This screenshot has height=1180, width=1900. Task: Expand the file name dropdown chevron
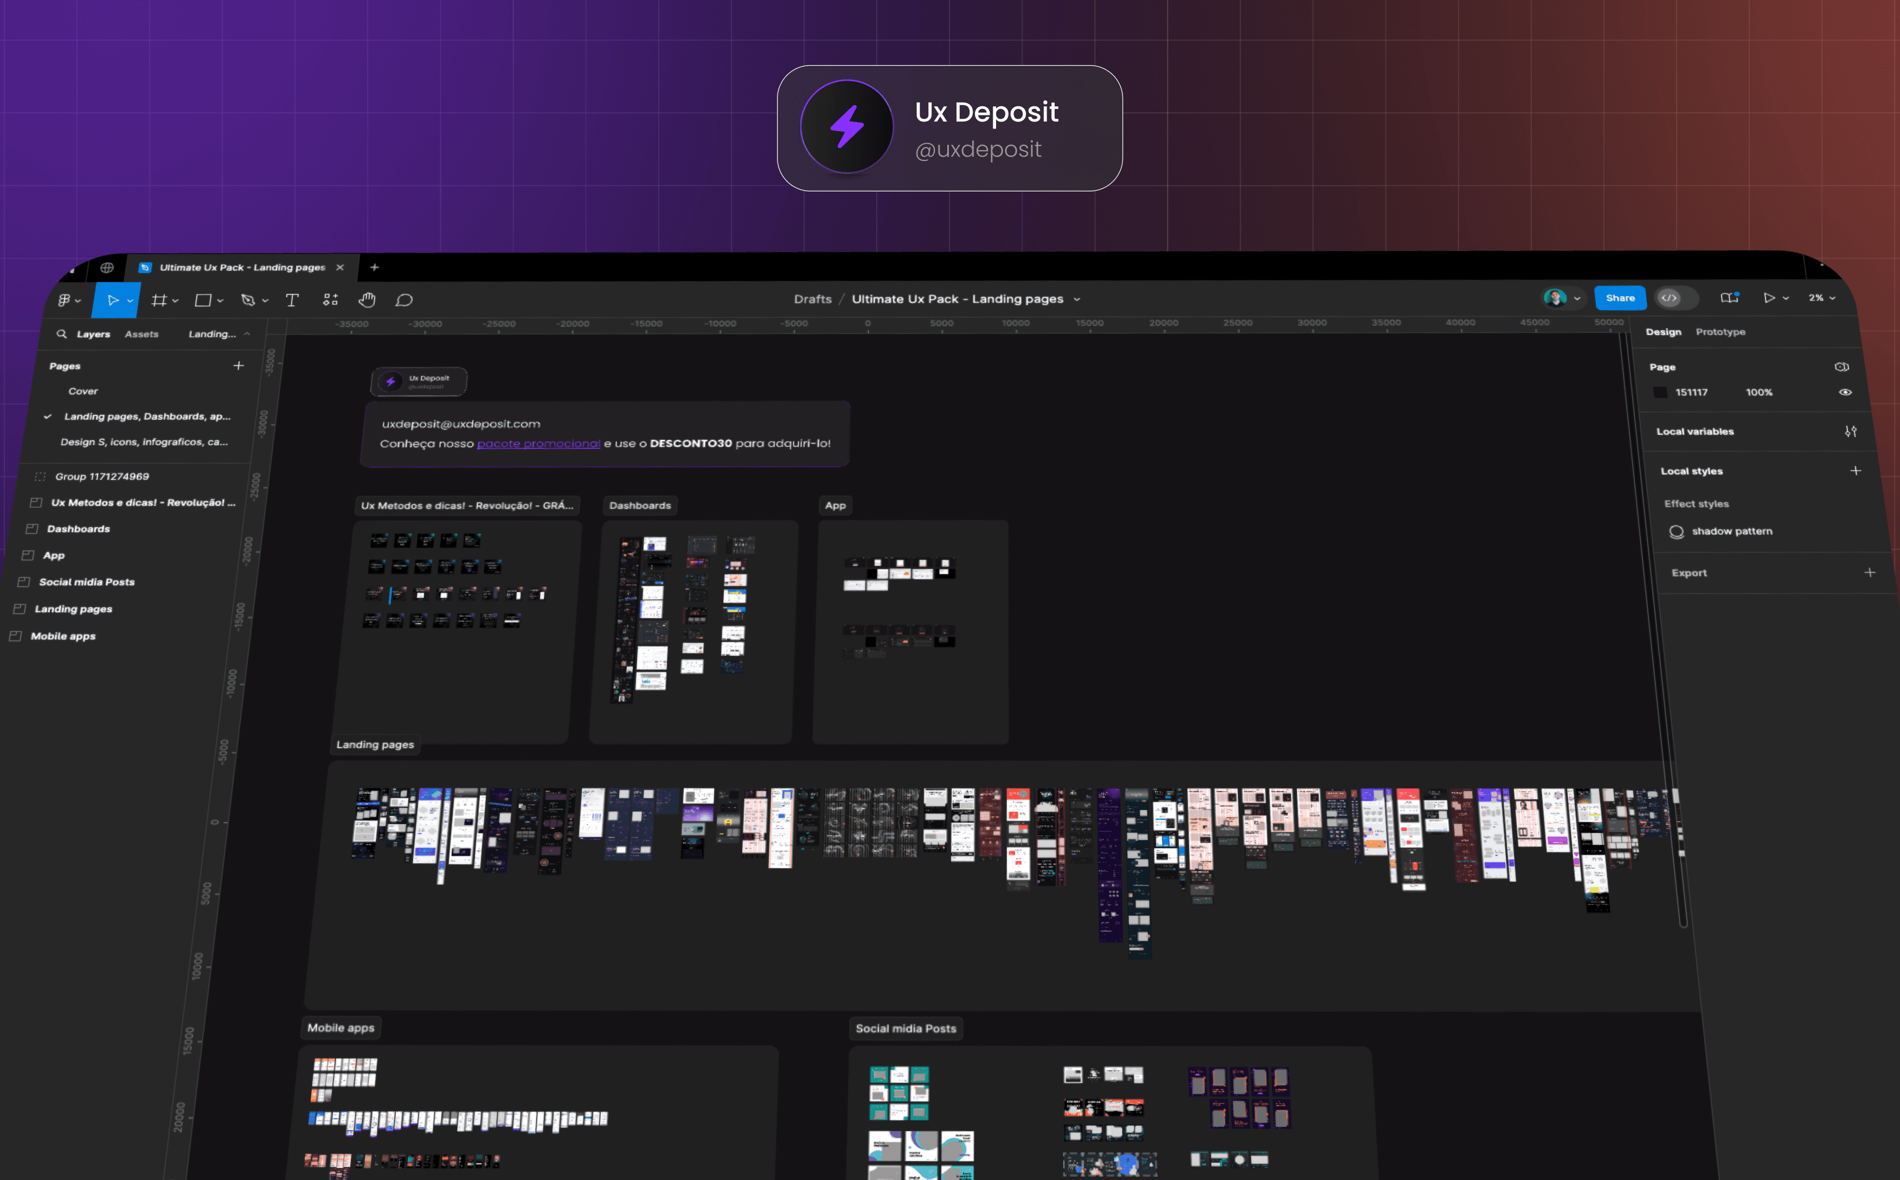[x=1077, y=299]
